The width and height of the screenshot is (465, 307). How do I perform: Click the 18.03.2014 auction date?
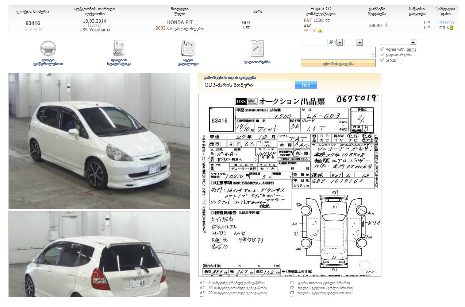point(95,21)
